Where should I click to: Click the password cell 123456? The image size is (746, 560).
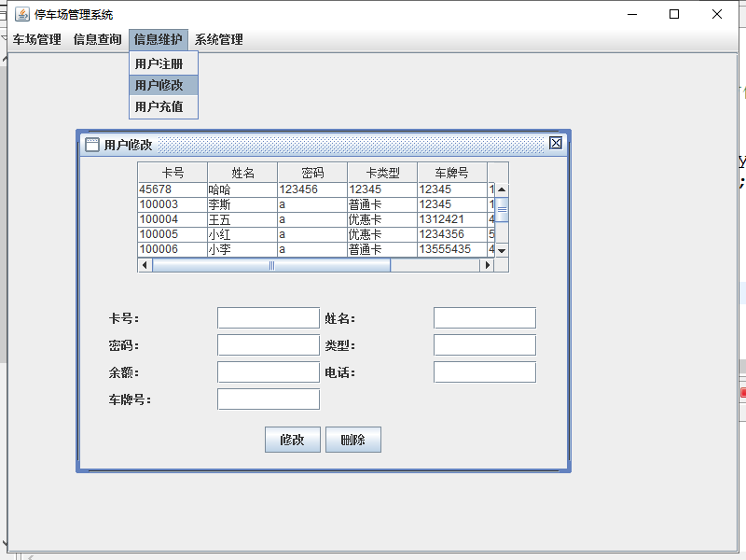click(312, 189)
